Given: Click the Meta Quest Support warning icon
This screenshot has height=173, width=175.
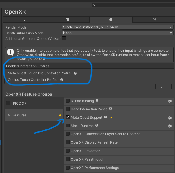Looking at the screenshot, I should click(110, 117).
